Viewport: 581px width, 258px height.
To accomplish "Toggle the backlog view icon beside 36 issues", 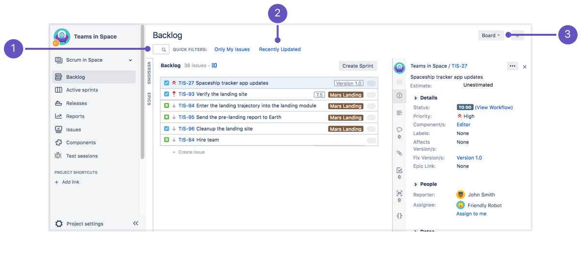I will (214, 65).
